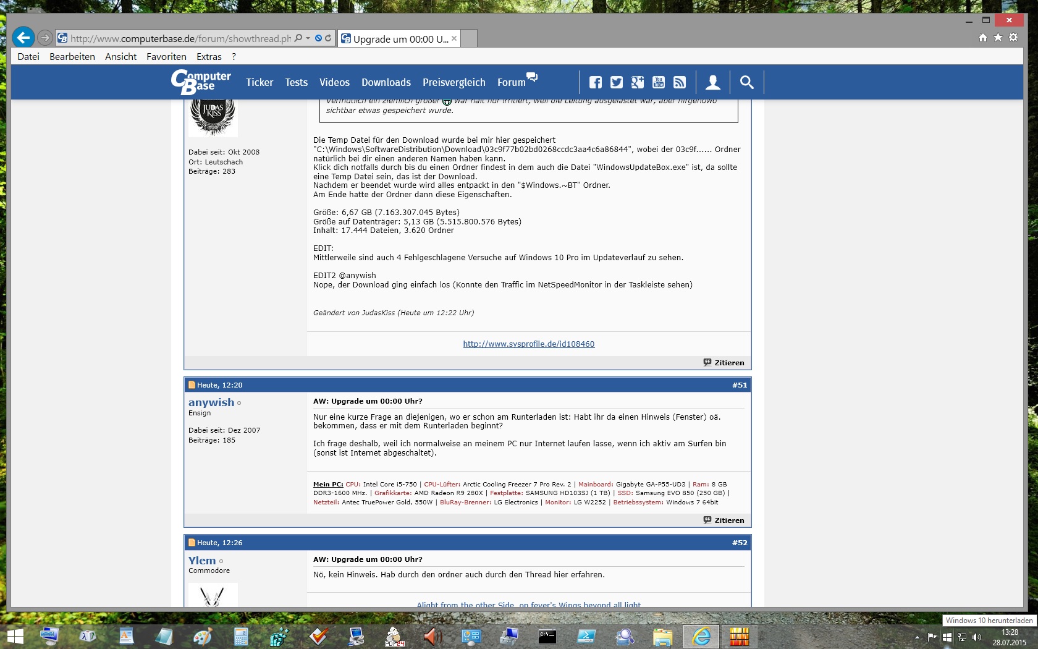The height and width of the screenshot is (649, 1038).
Task: Click the Action Center flag tray icon
Action: pyautogui.click(x=932, y=637)
